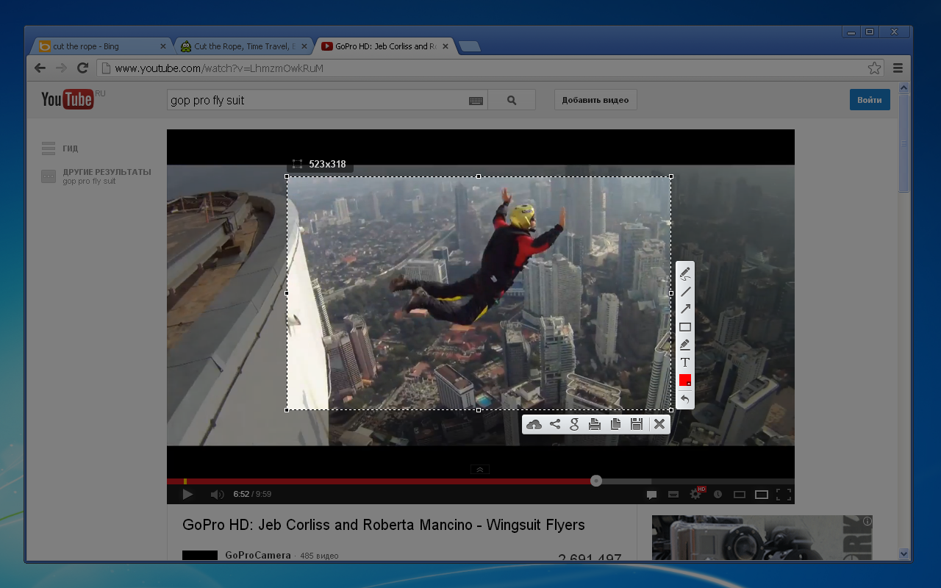This screenshot has height=588, width=941.
Task: Select the Arrow drawing tool
Action: [x=685, y=309]
